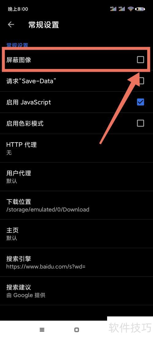Image resolution: width=153 pixels, height=339 pixels.
Task: Open recent apps with the menu navigation icon
Action: 42,330
